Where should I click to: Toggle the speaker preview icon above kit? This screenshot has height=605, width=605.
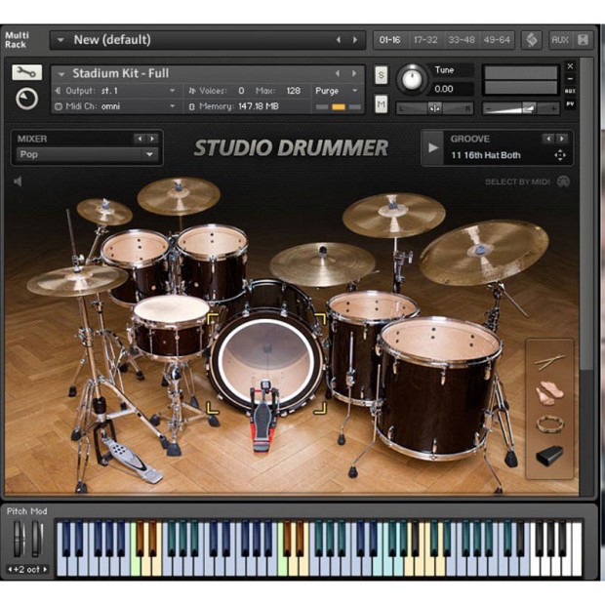click(18, 181)
